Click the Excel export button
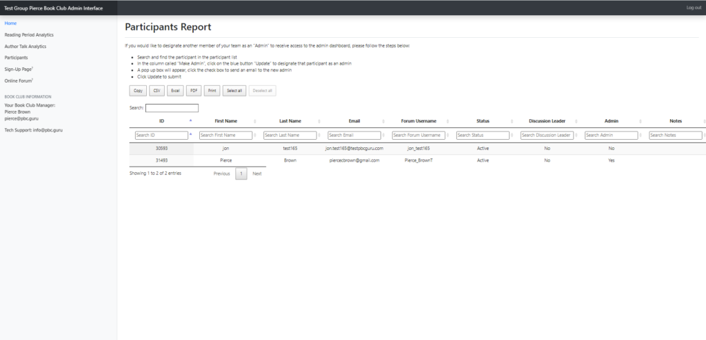This screenshot has height=340, width=706. pyautogui.click(x=176, y=90)
